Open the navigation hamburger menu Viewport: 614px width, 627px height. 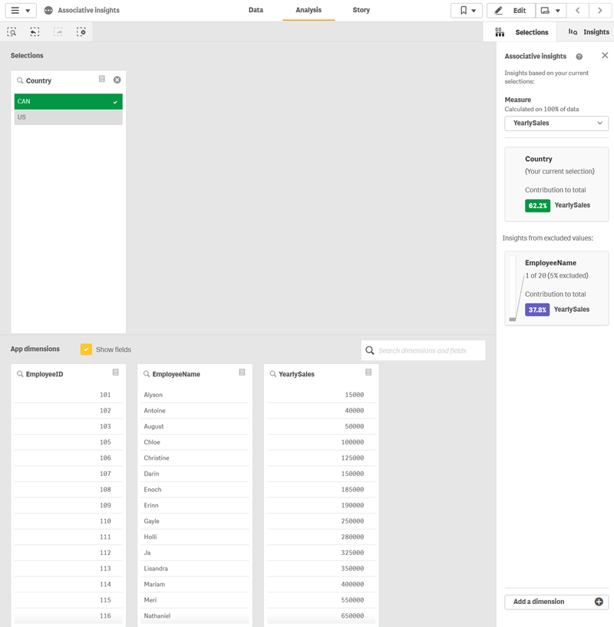tap(21, 11)
